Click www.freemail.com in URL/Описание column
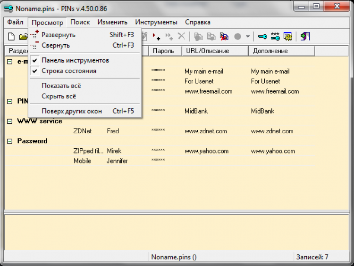Screen dimensions: 354x266 208,91
